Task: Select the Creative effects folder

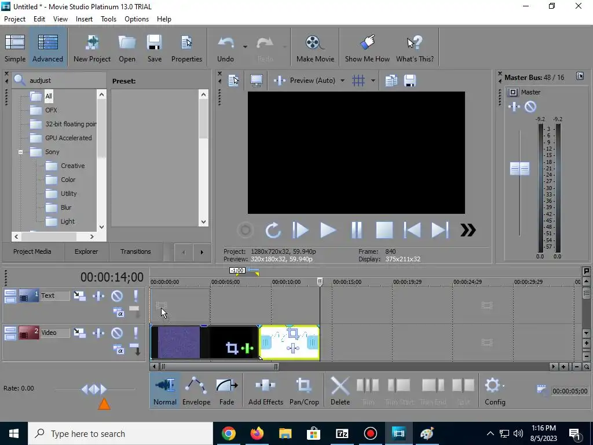Action: 72,166
